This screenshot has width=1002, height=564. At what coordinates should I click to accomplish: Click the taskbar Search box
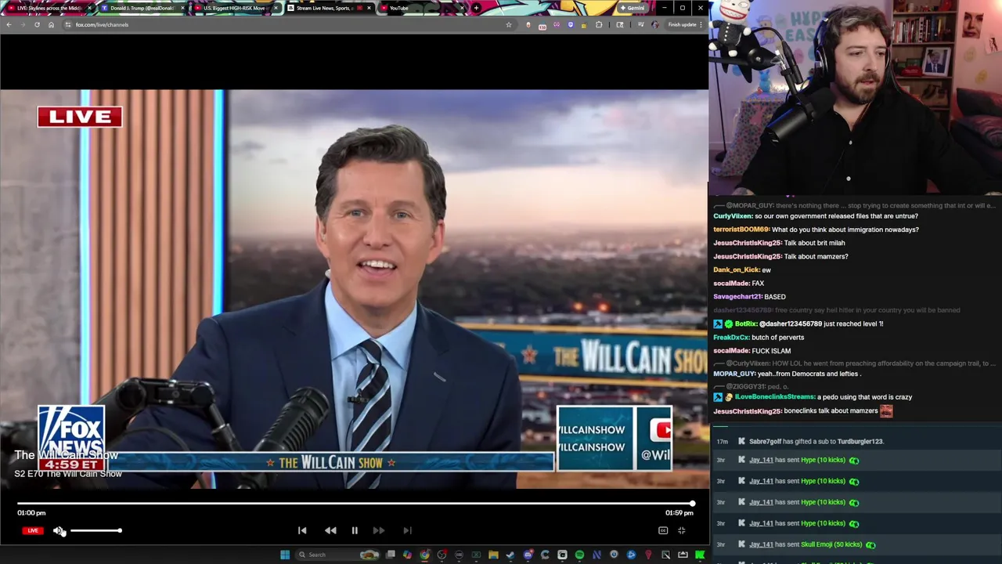337,555
